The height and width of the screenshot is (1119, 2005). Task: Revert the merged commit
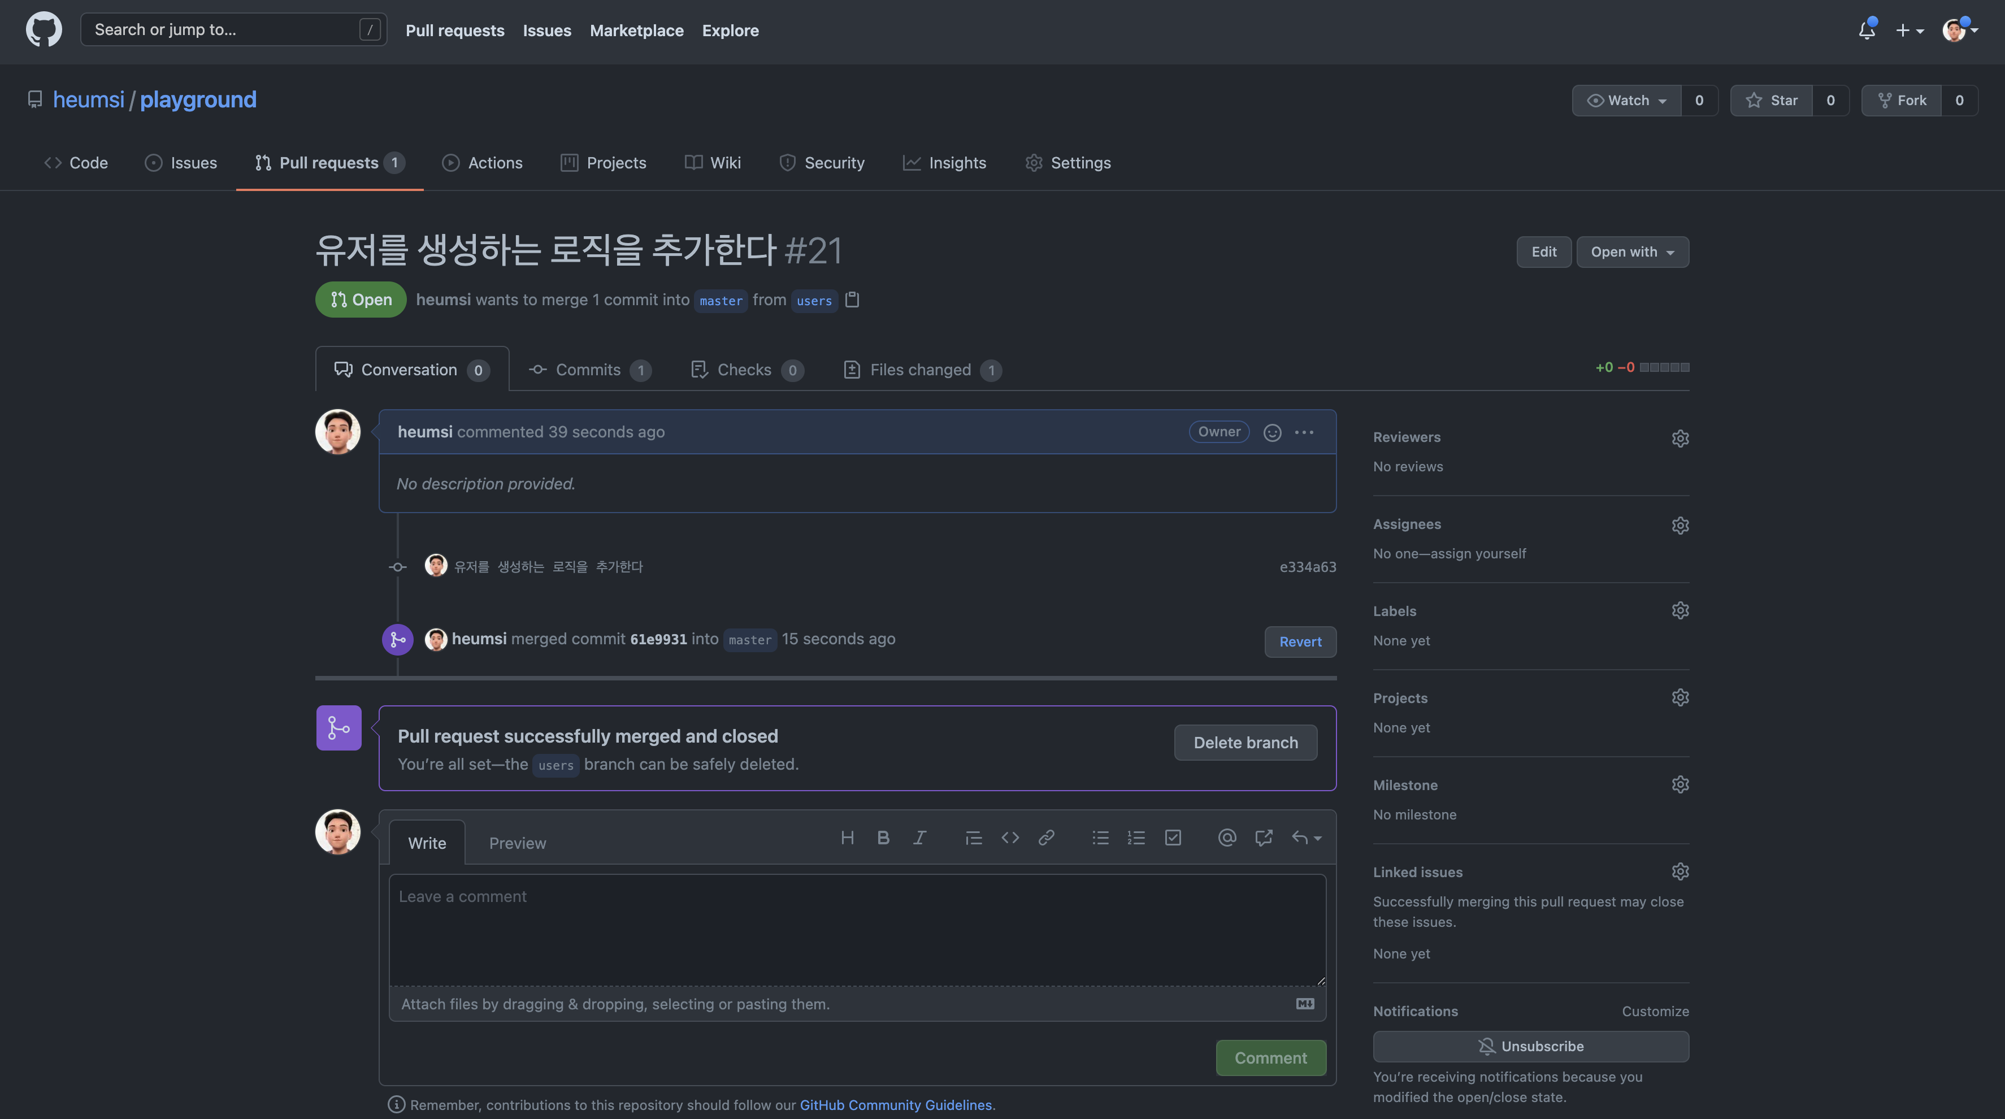pyautogui.click(x=1300, y=642)
